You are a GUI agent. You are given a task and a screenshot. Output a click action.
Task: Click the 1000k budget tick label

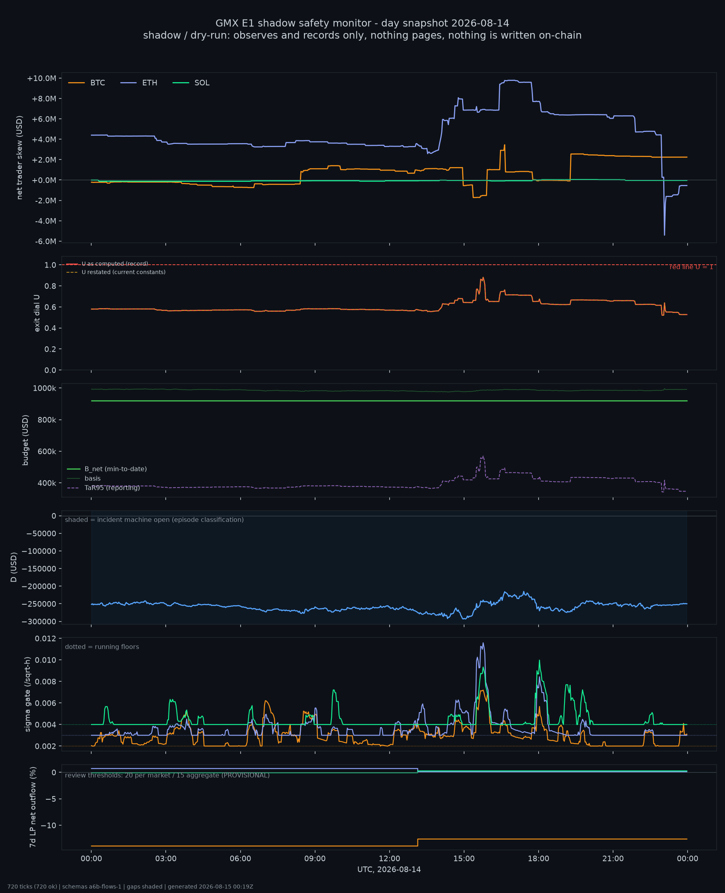pos(45,388)
